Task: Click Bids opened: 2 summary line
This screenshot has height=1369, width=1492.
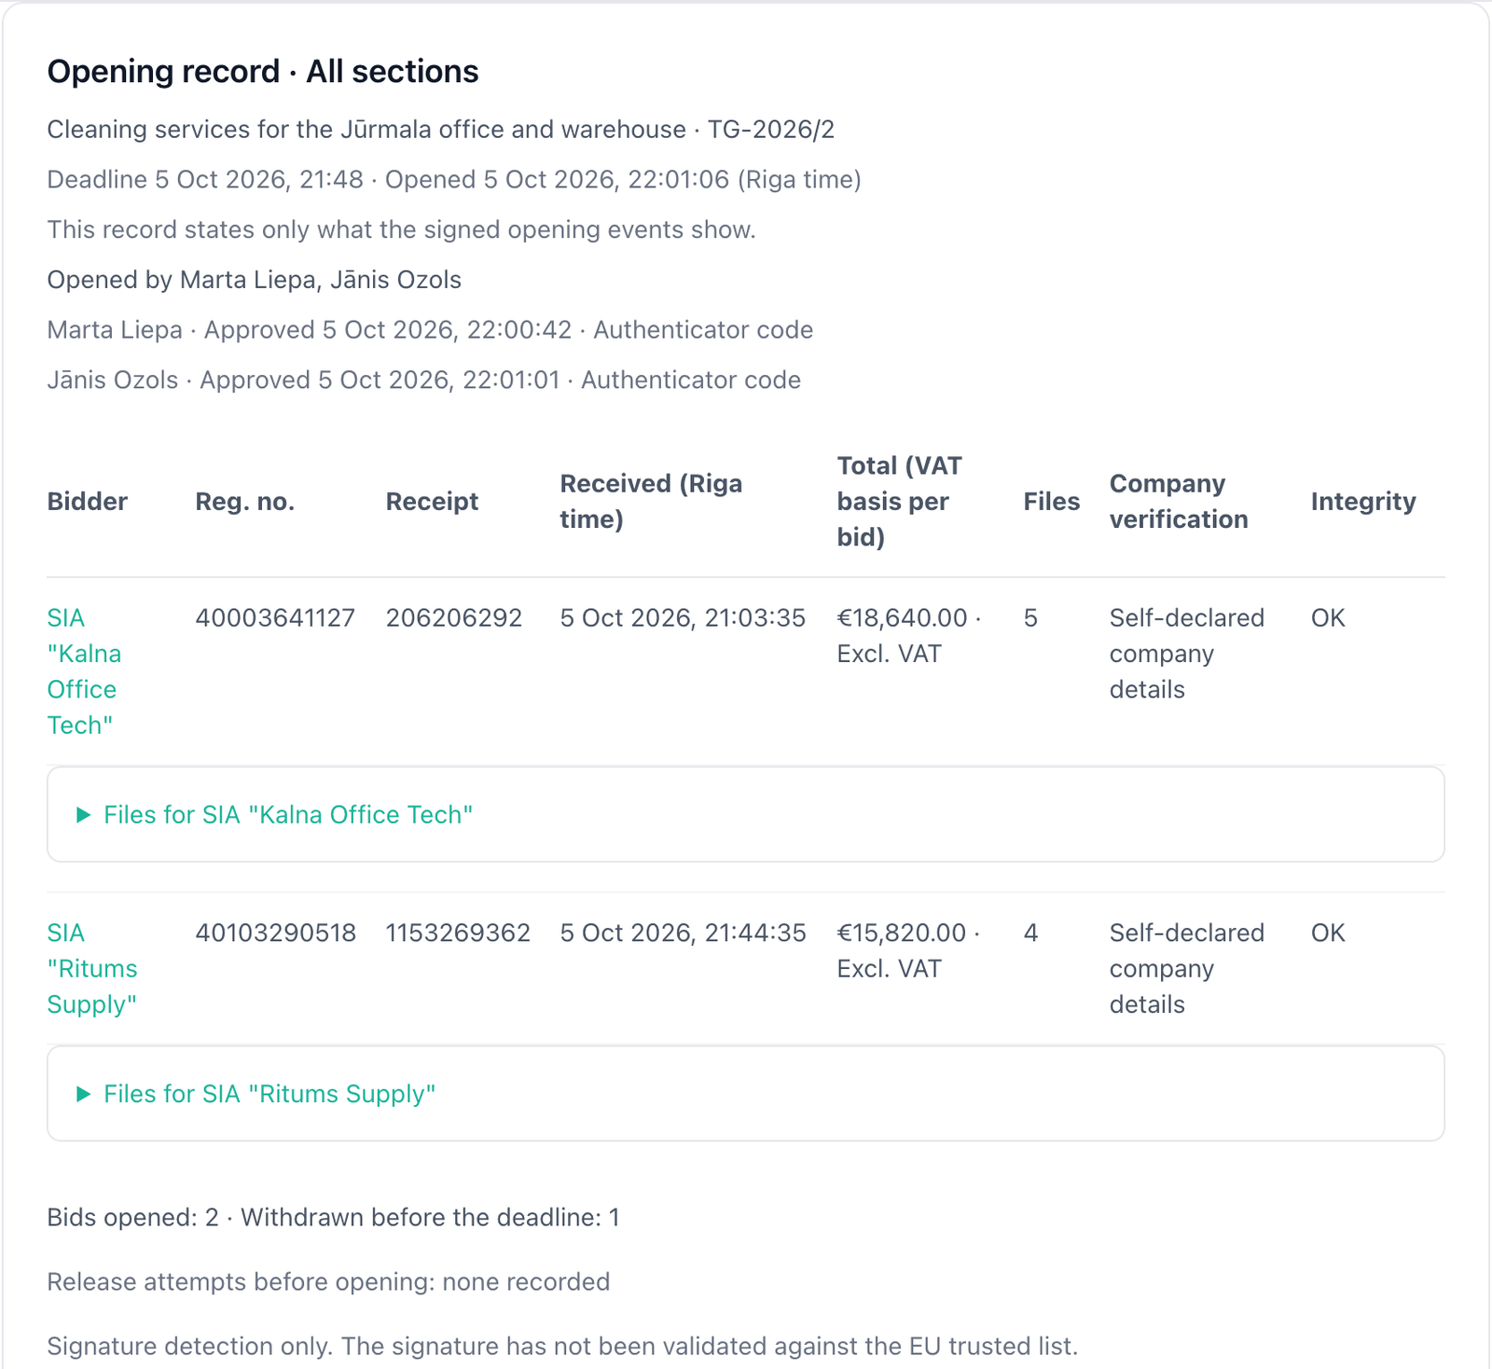Action: (334, 1218)
